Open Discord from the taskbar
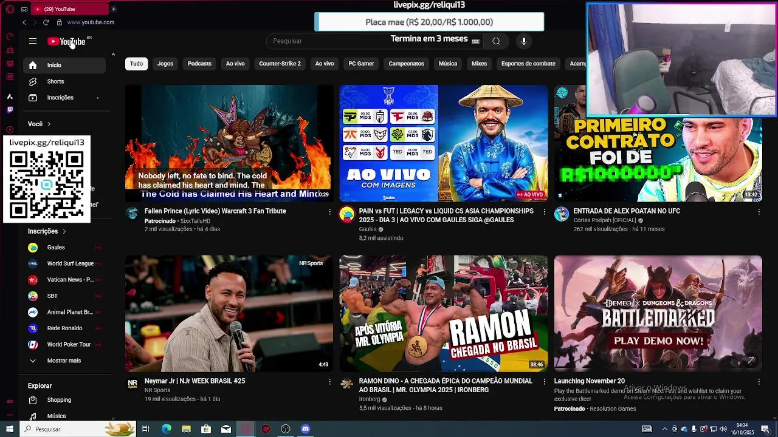This screenshot has width=778, height=437. click(306, 429)
